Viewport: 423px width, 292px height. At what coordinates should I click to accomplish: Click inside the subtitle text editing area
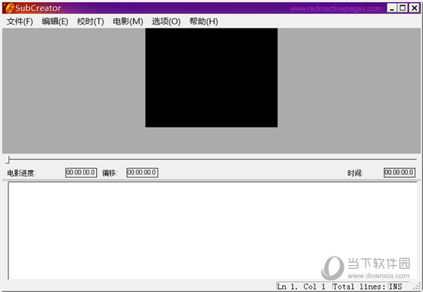click(212, 231)
